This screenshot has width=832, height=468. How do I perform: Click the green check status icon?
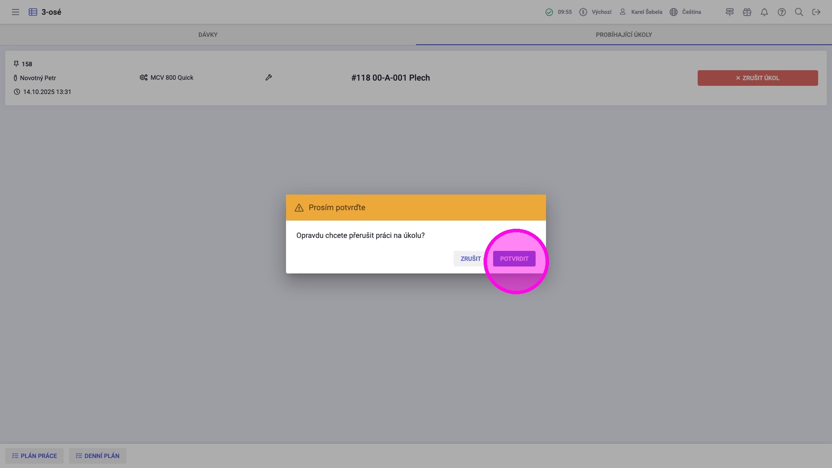(549, 12)
